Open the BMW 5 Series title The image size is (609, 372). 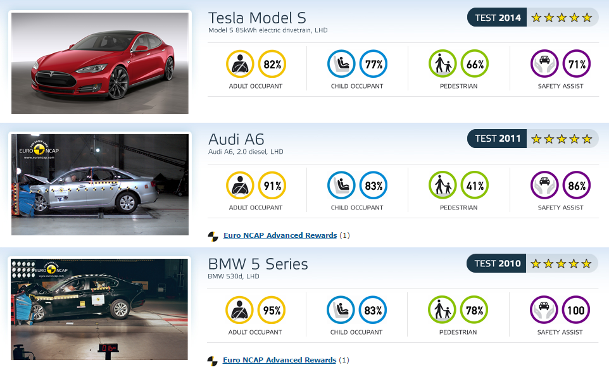258,264
